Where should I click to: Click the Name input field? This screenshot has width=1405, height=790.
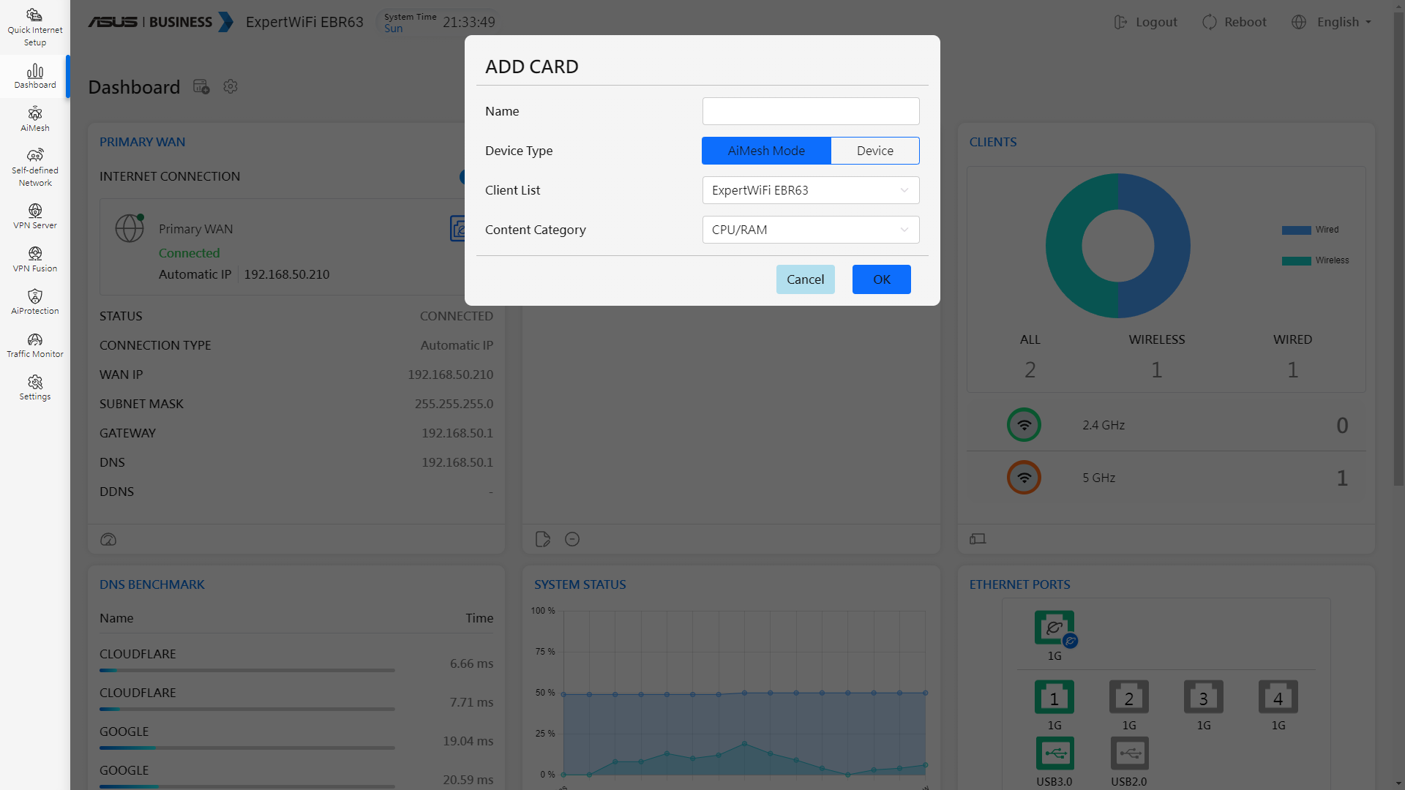pyautogui.click(x=810, y=111)
